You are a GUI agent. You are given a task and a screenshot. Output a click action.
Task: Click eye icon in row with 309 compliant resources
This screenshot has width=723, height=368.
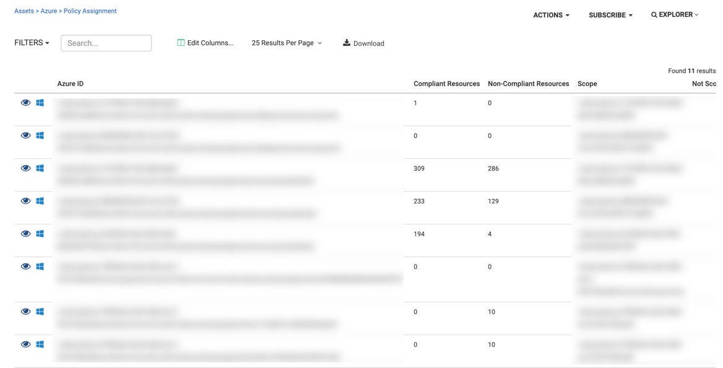point(26,168)
